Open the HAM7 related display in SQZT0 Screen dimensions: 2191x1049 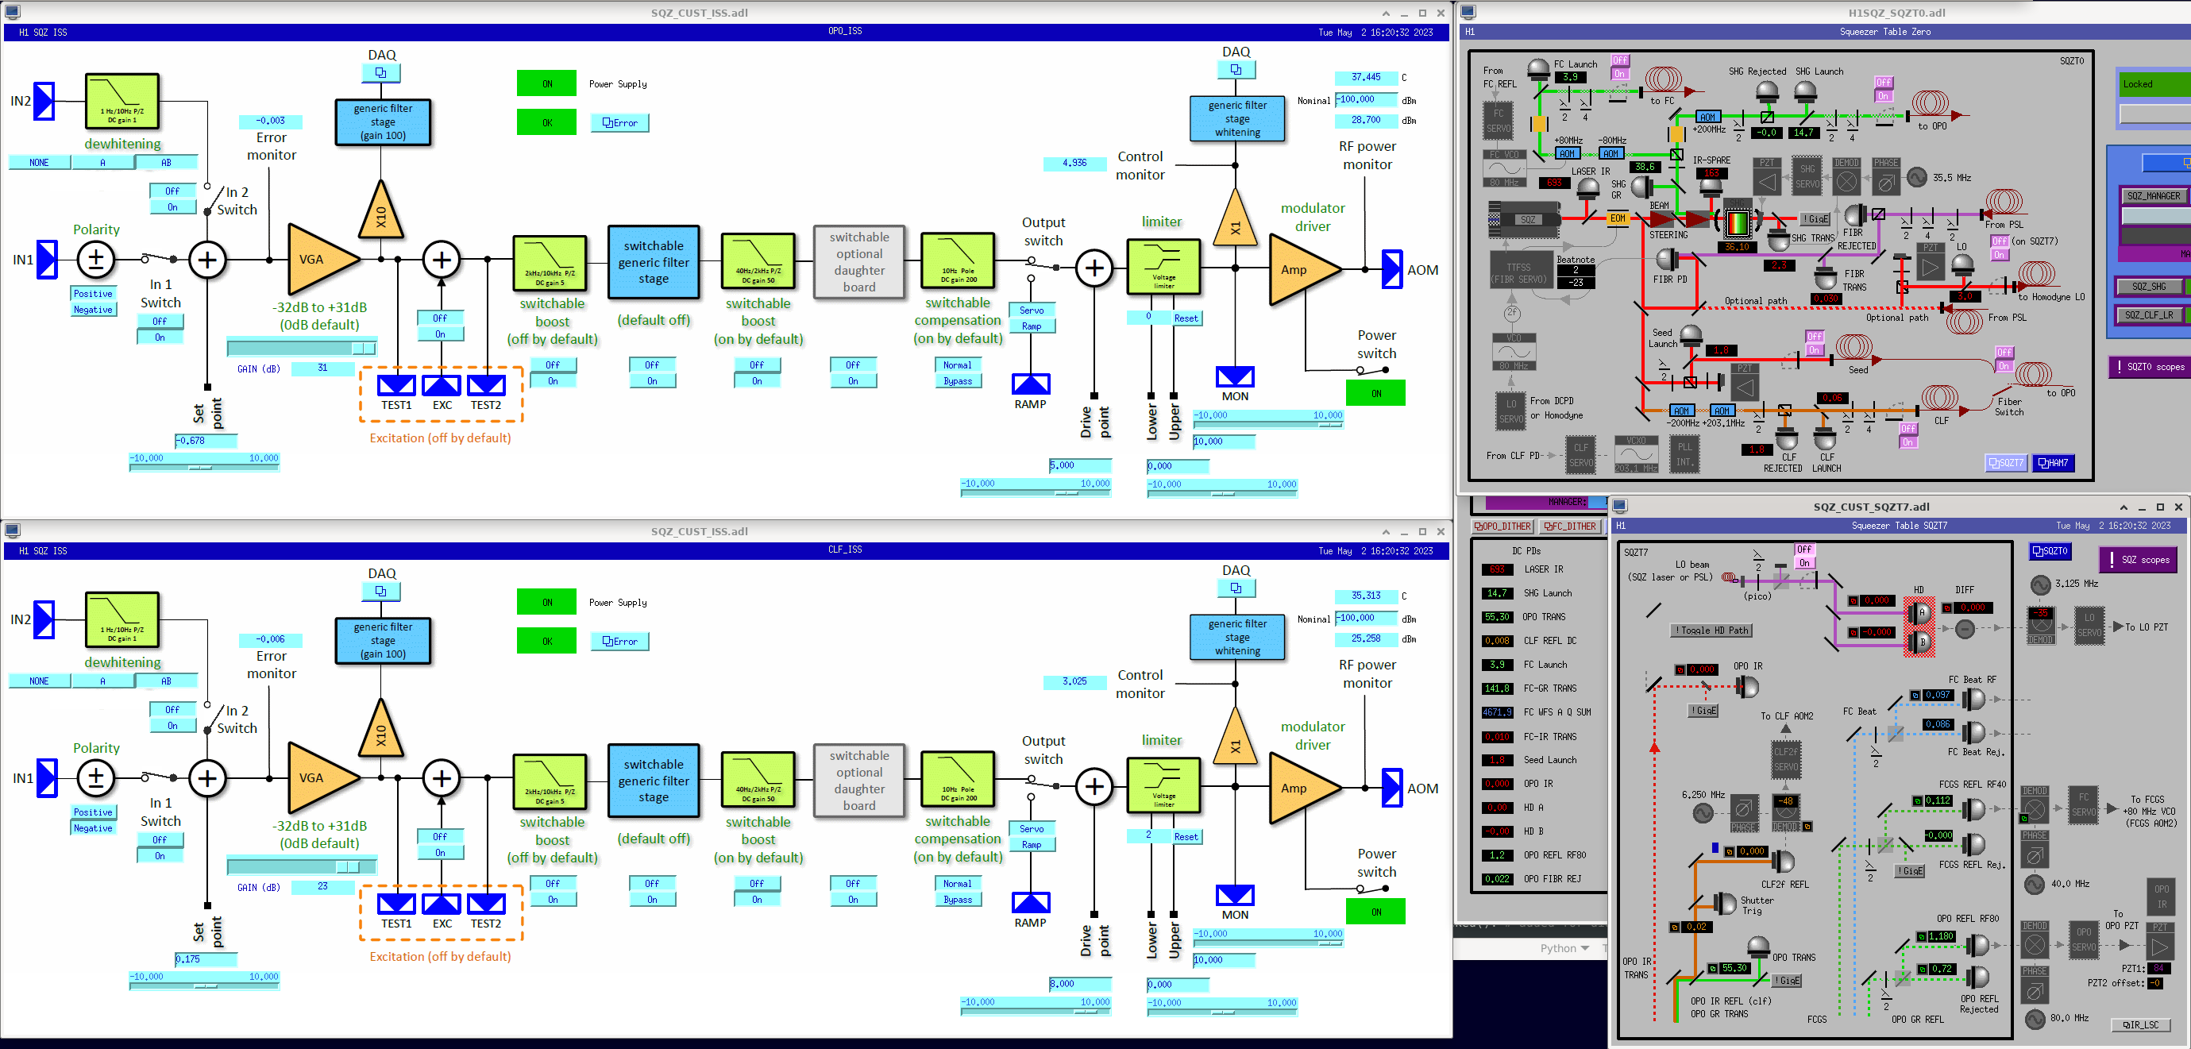2052,463
